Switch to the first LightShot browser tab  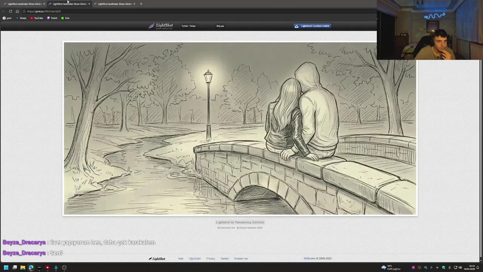(x=23, y=4)
